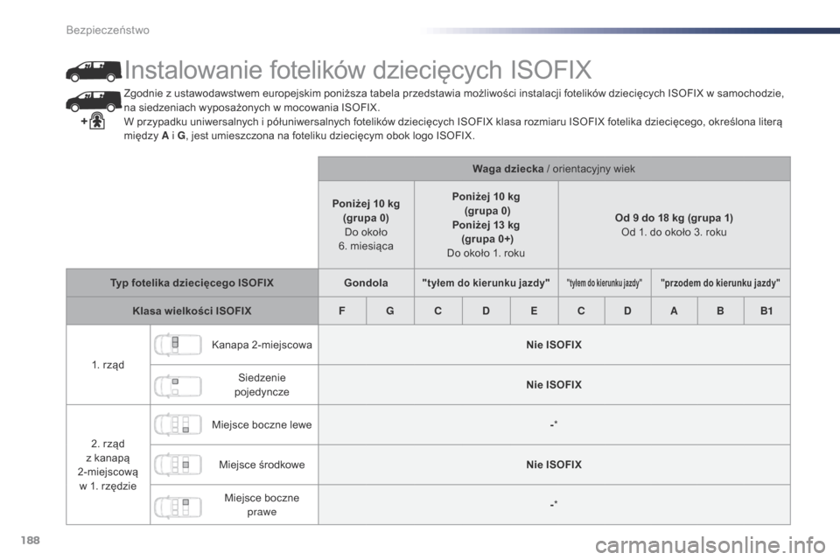Click the Klasa wielkości ISOFIX row header
The height and width of the screenshot is (560, 840).
click(x=192, y=311)
